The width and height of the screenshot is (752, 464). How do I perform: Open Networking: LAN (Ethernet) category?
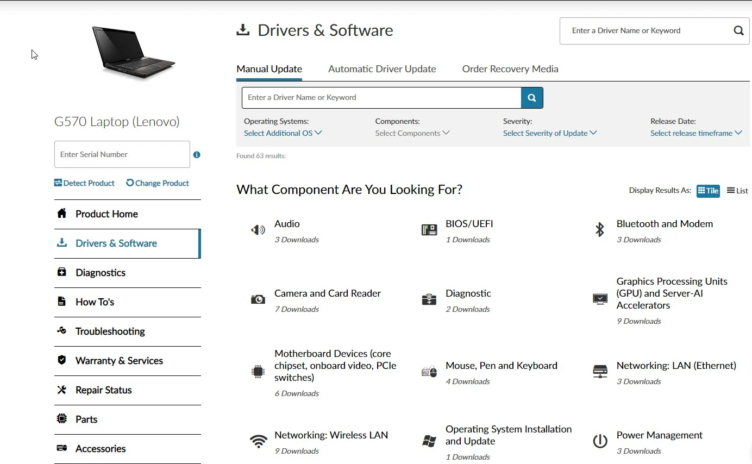coord(676,366)
